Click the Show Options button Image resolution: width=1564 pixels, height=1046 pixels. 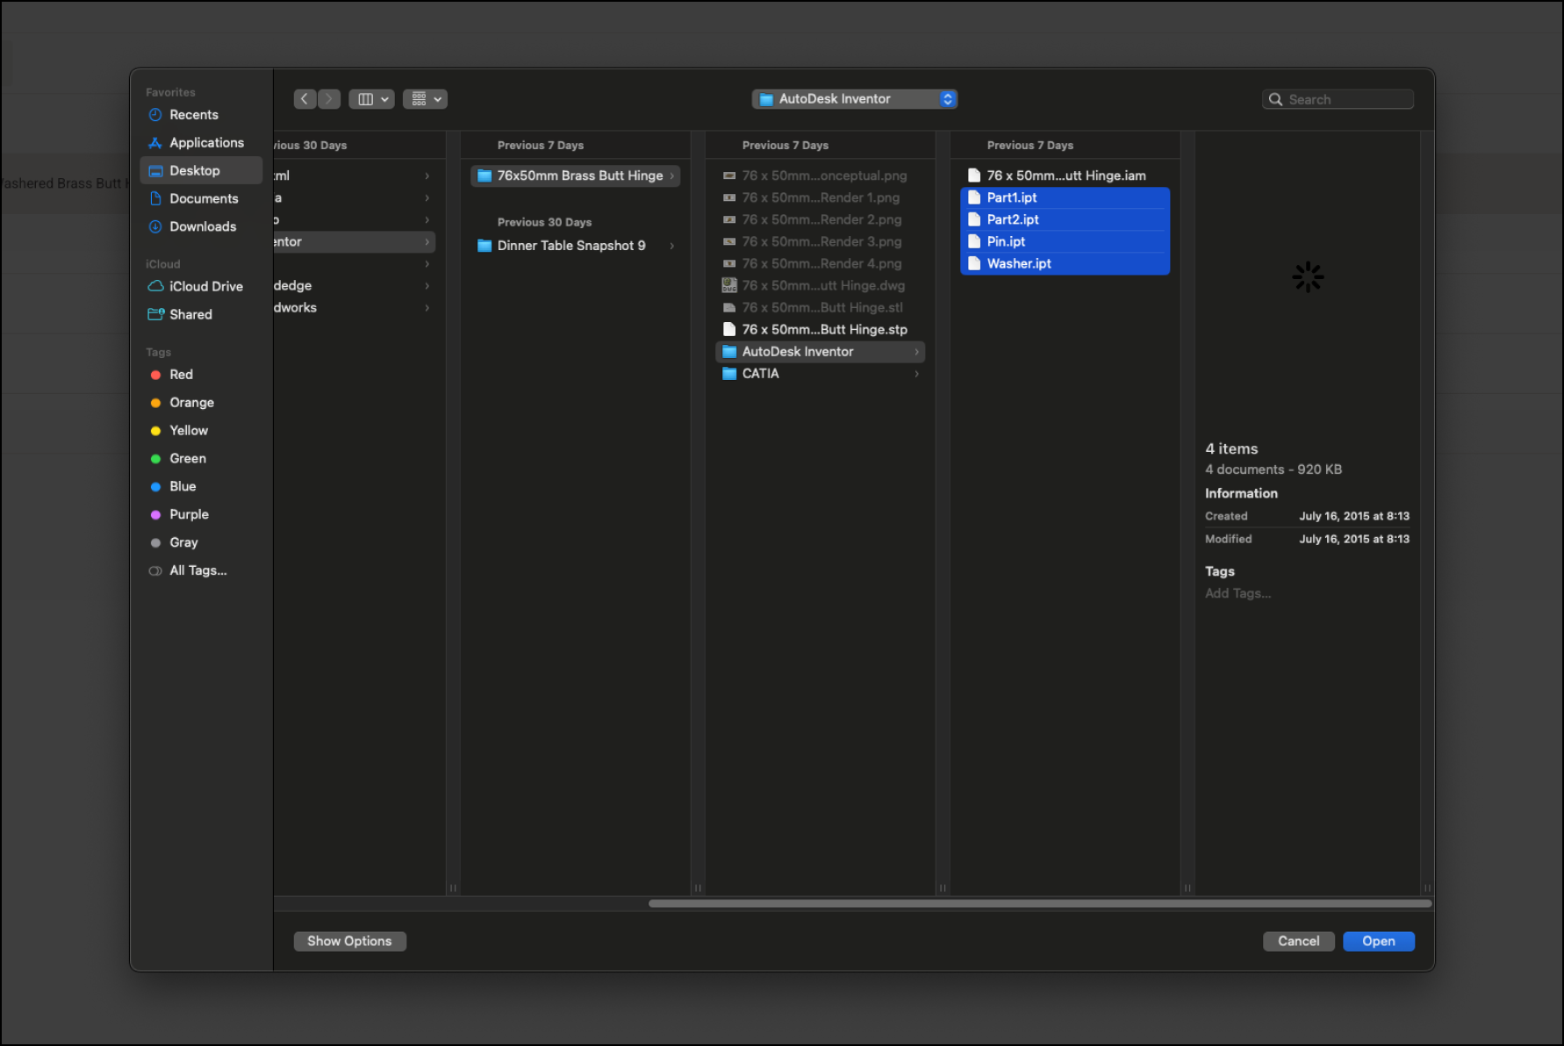point(349,941)
